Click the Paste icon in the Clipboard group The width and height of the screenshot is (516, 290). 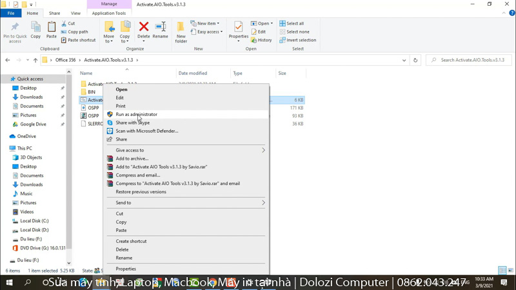pos(52,27)
